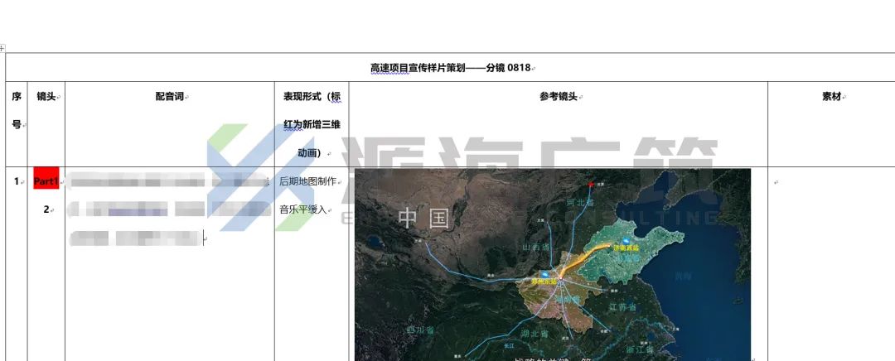
Task: Select the China map reference image
Action: (x=553, y=265)
